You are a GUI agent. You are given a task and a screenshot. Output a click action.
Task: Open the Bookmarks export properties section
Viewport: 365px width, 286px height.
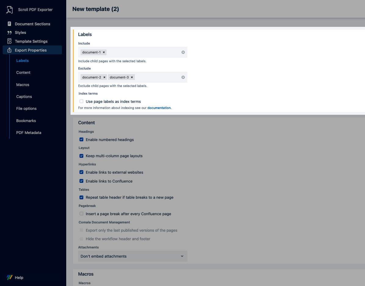tap(26, 121)
